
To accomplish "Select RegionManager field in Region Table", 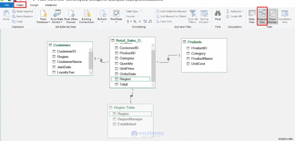I will point(130,119).
